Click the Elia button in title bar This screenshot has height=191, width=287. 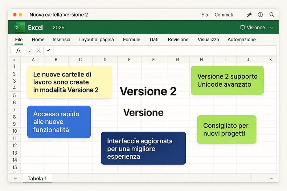click(205, 14)
